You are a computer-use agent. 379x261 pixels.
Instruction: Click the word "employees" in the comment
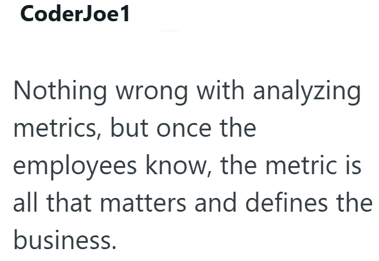tap(75, 167)
